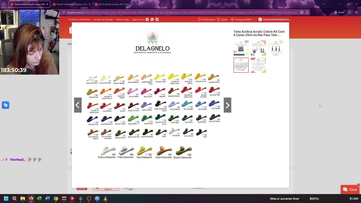Viewport: 361px width, 203px height.
Task: Open the list all tabs dropdown arrow
Action: pyautogui.click(x=323, y=4)
